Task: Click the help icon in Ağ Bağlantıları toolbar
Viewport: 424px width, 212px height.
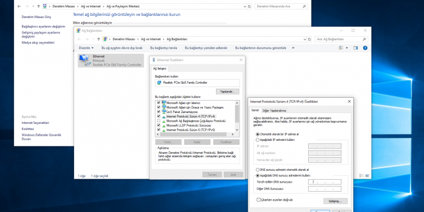Action: pos(365,48)
